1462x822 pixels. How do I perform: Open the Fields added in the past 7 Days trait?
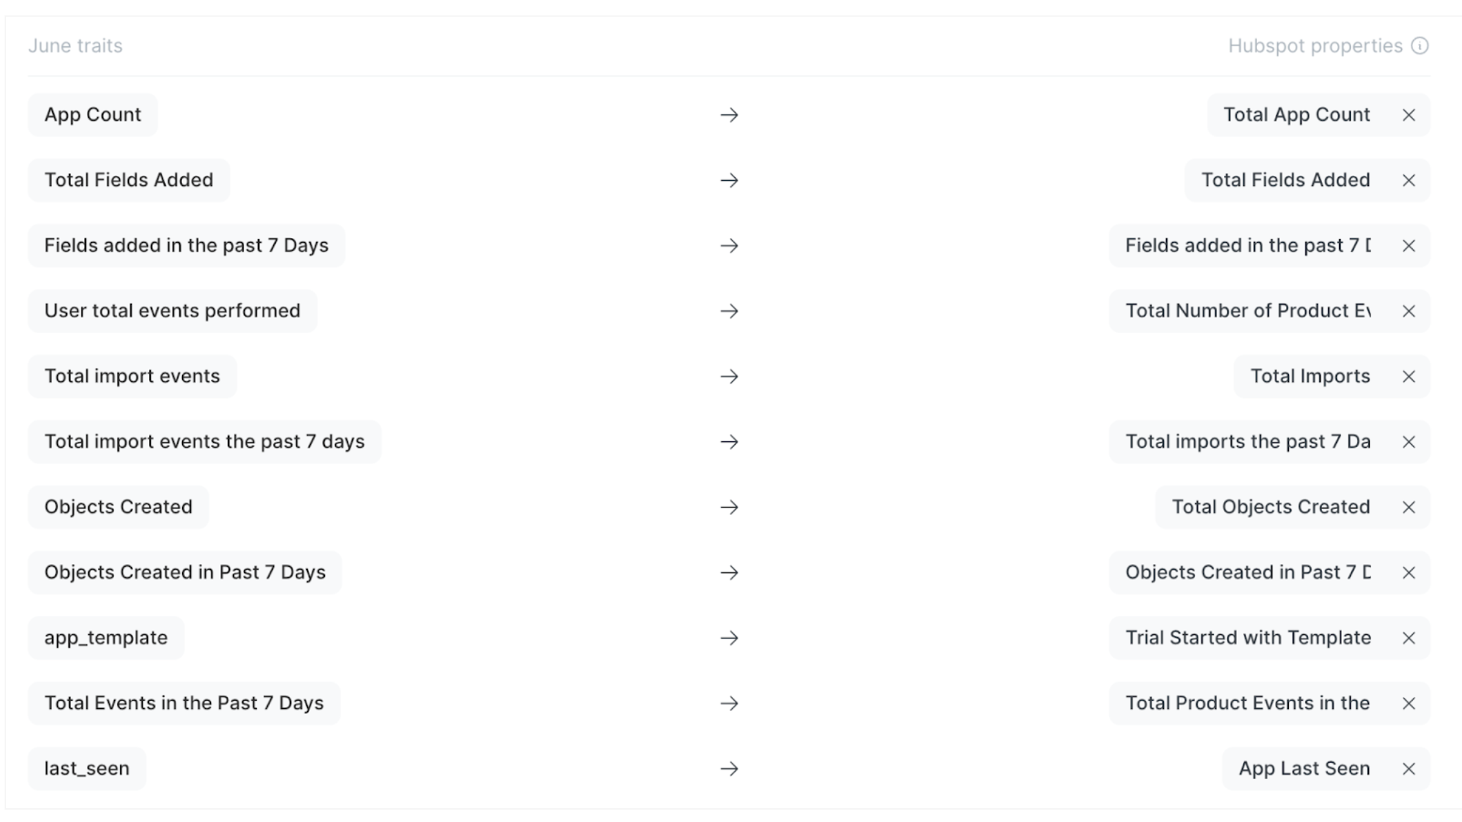186,246
